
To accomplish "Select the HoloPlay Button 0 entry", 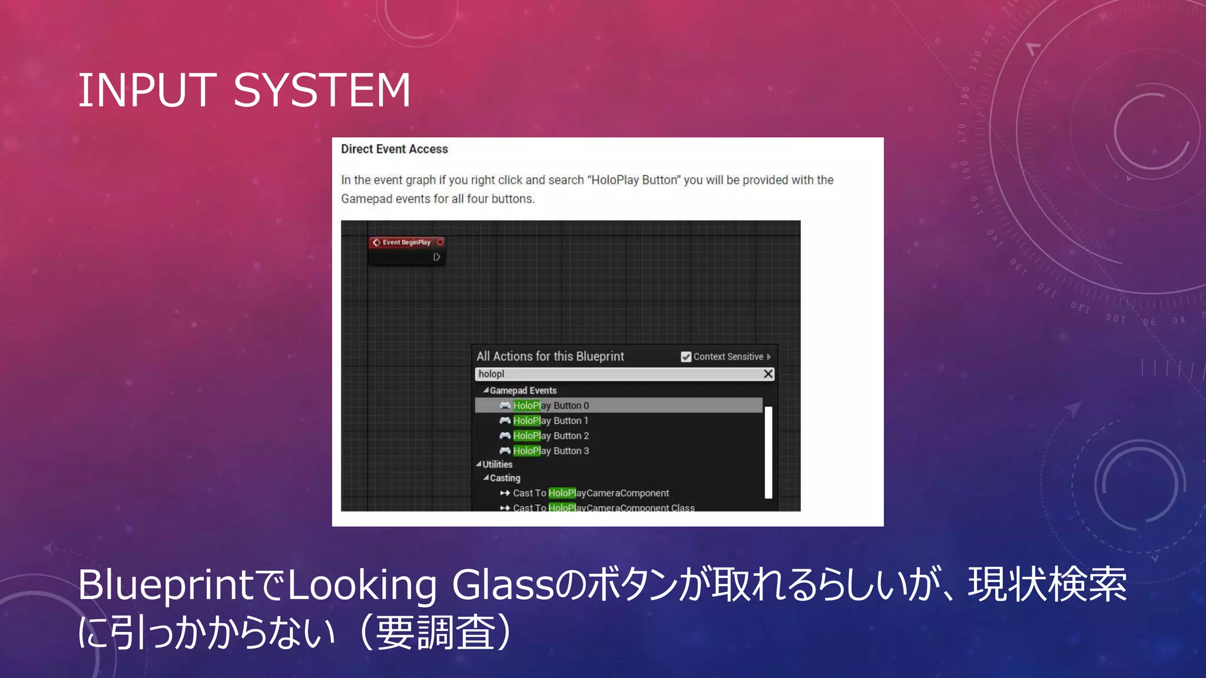I will click(x=618, y=406).
